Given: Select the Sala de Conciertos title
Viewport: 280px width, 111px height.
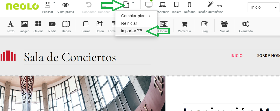Looking at the screenshot, I should point(70,57).
